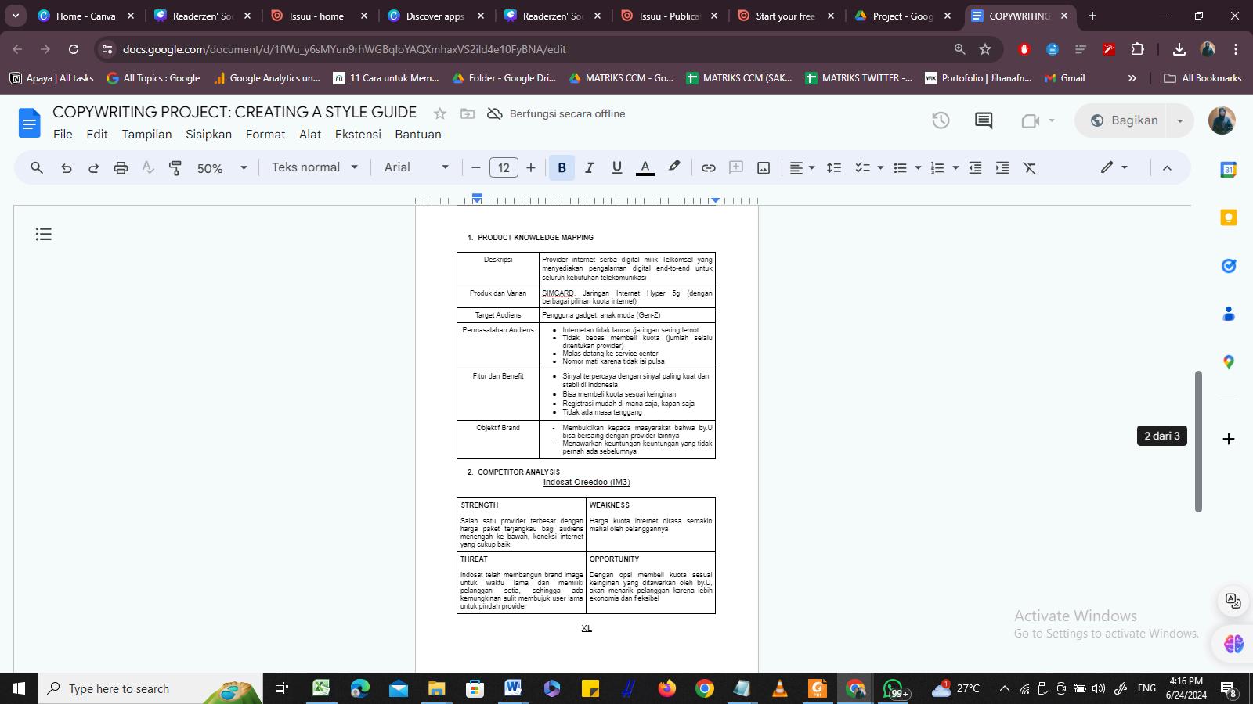Open Google Keep side panel

[1229, 217]
